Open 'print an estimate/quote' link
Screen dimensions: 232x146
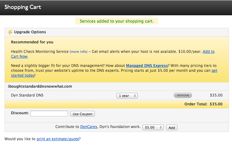click(58, 139)
